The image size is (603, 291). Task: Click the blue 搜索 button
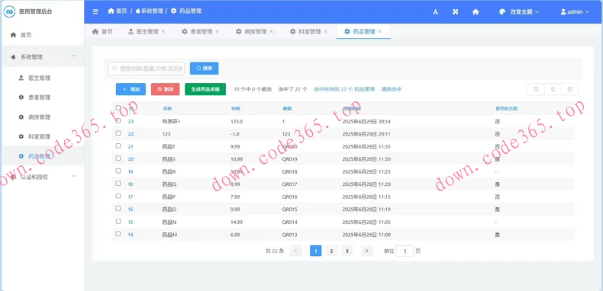coord(205,69)
